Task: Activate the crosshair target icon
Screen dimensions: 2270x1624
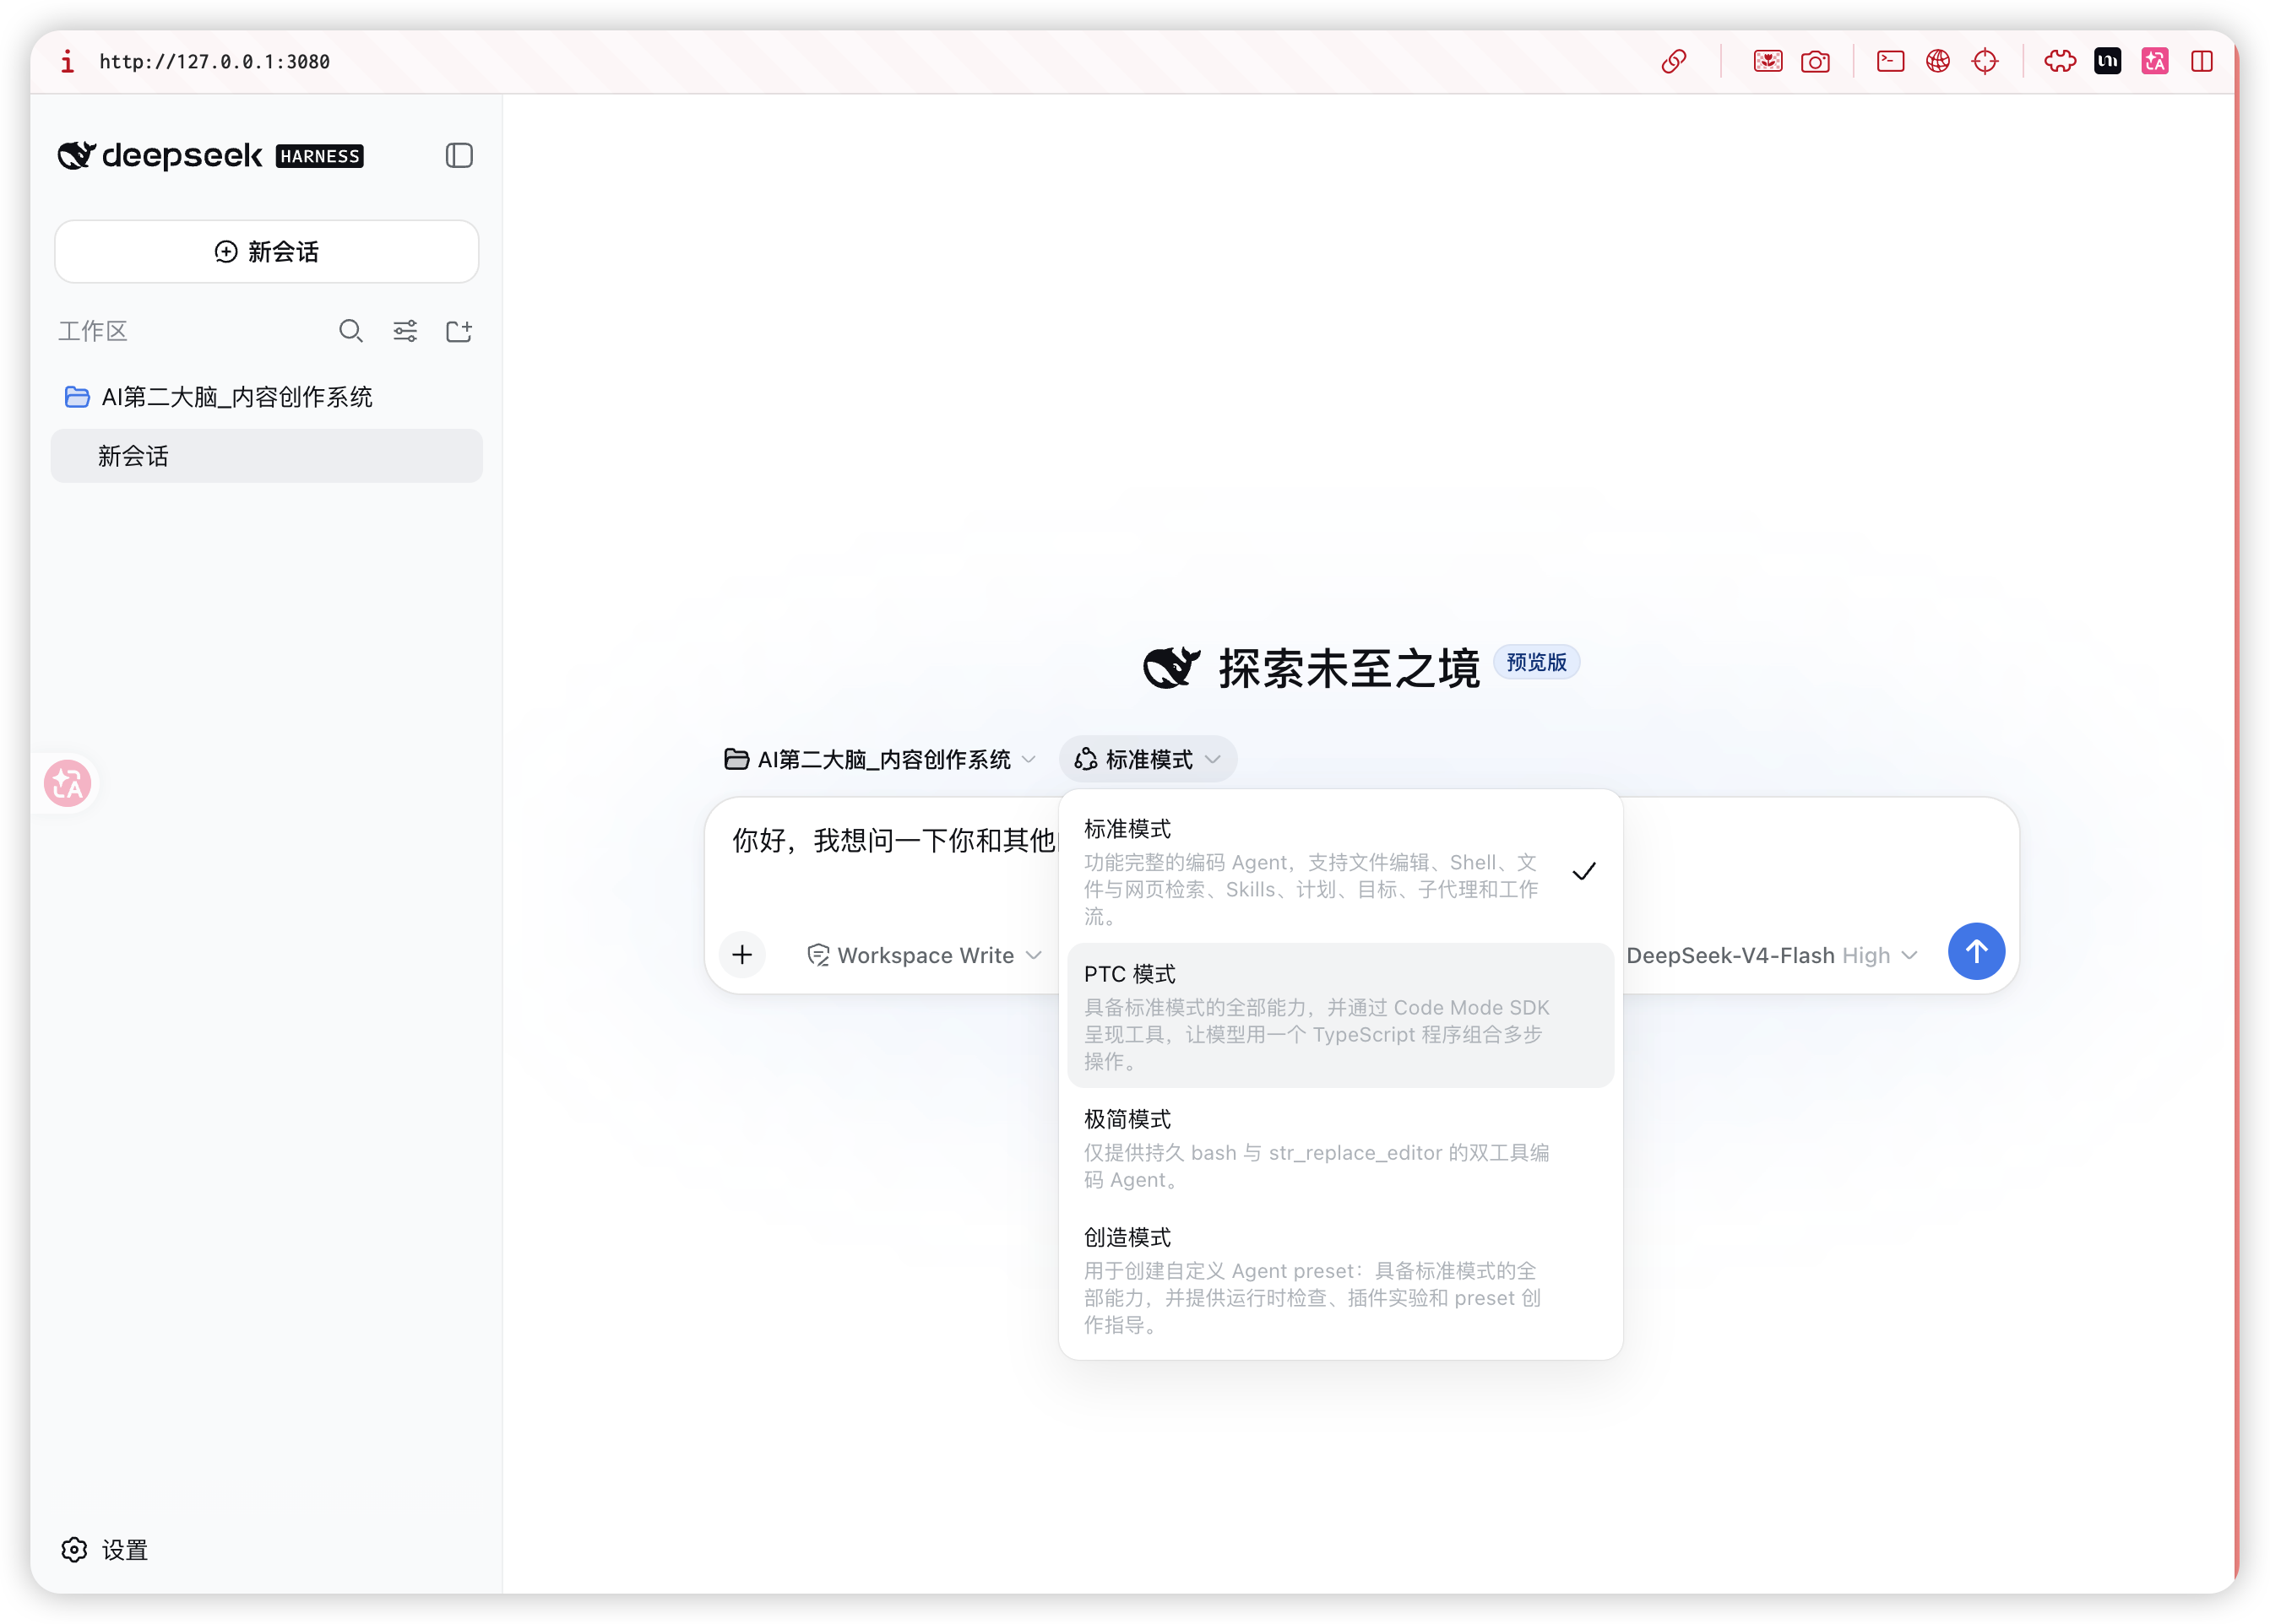Action: pos(1985,62)
